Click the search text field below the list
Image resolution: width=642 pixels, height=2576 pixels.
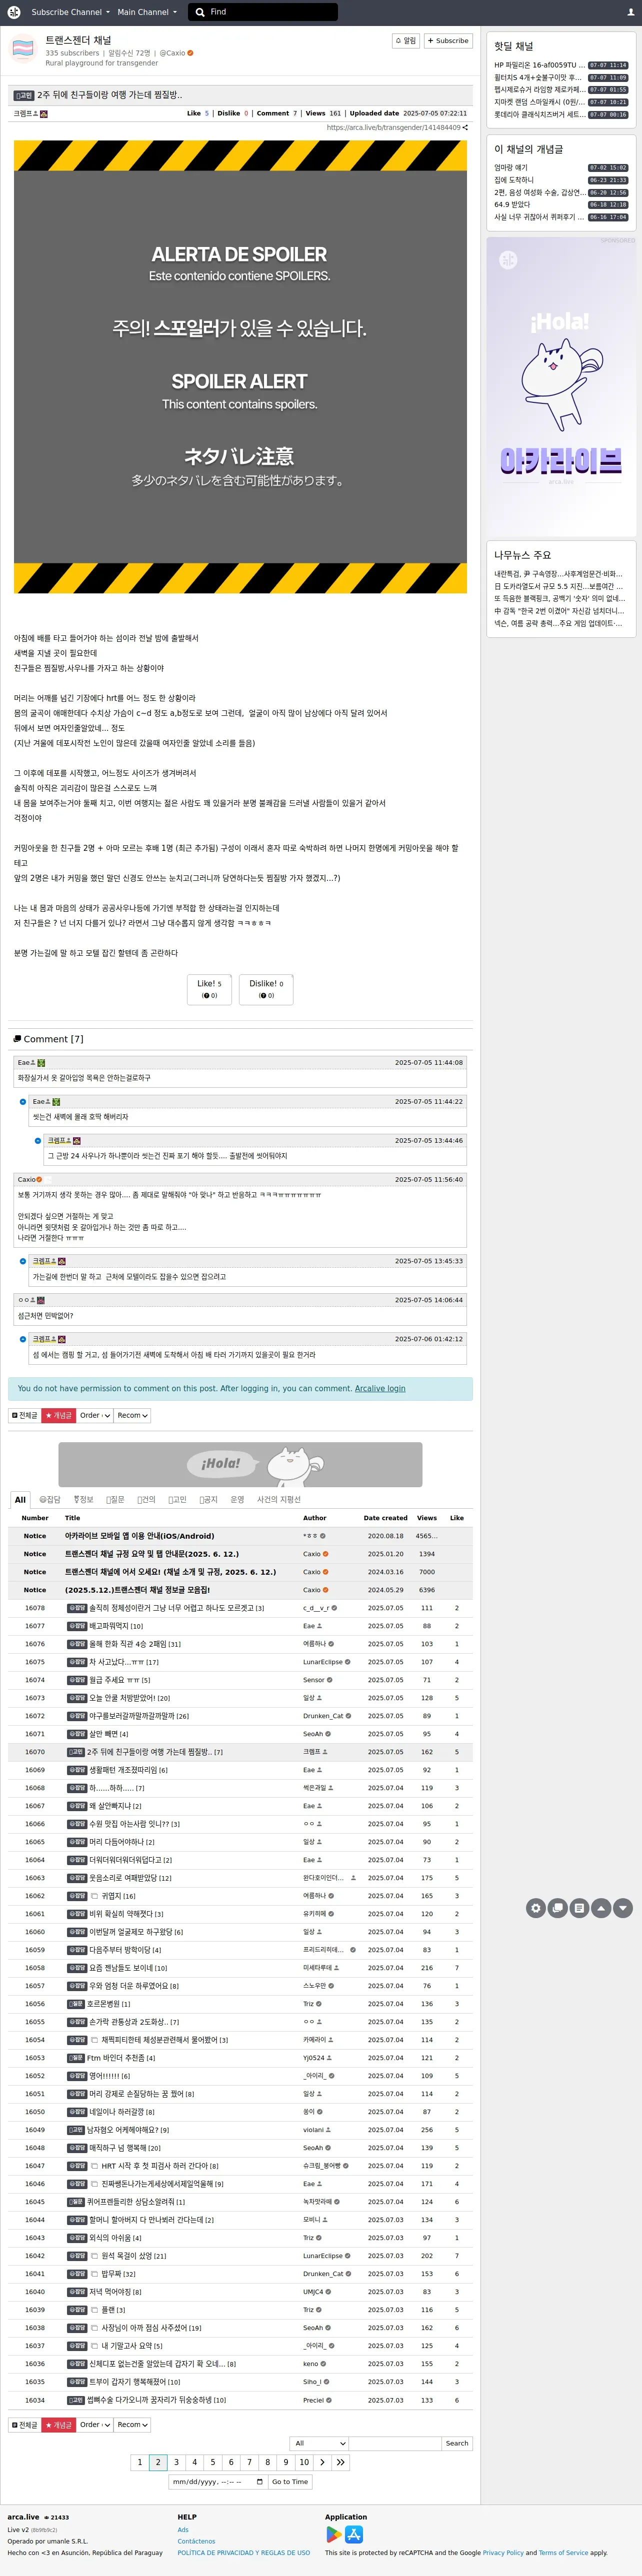(x=395, y=2443)
